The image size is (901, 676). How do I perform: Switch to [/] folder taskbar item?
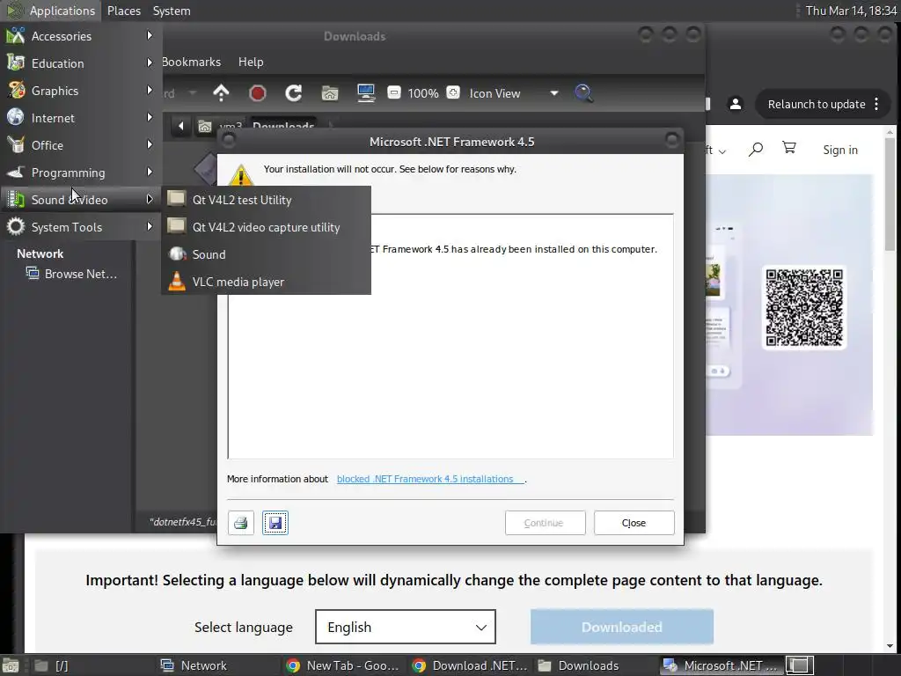coord(92,665)
